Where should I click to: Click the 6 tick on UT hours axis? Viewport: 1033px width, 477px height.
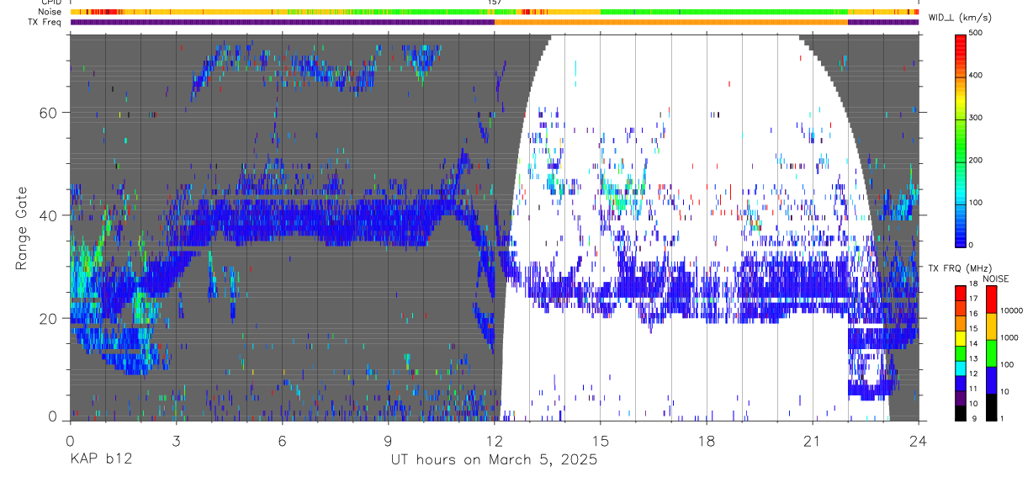click(x=282, y=440)
